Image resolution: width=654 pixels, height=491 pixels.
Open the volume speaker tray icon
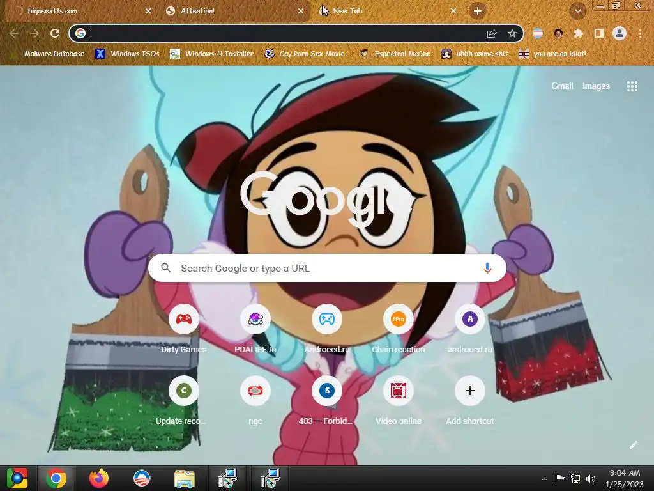coord(591,478)
